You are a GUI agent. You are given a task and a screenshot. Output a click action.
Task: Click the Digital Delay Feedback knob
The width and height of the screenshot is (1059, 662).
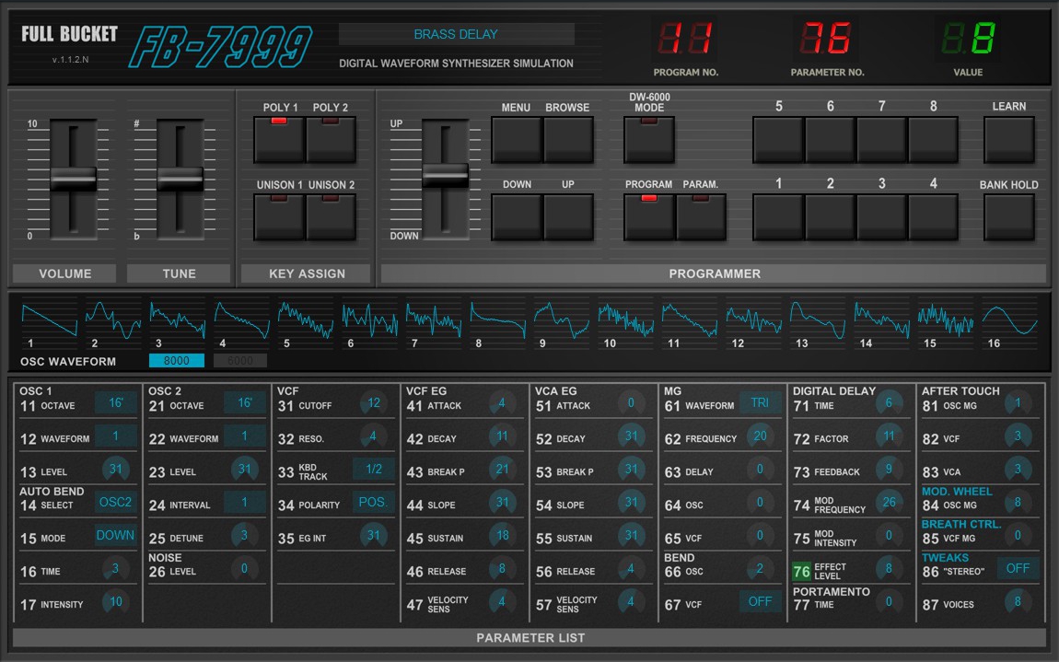point(889,470)
